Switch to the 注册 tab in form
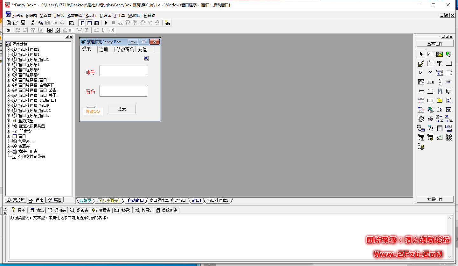Image resolution: width=458 pixels, height=266 pixels. pyautogui.click(x=104, y=49)
